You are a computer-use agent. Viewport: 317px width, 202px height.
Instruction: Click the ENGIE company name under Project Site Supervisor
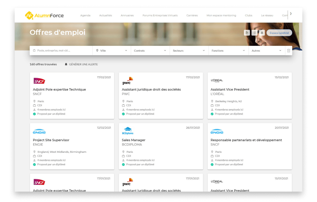[x=38, y=145]
